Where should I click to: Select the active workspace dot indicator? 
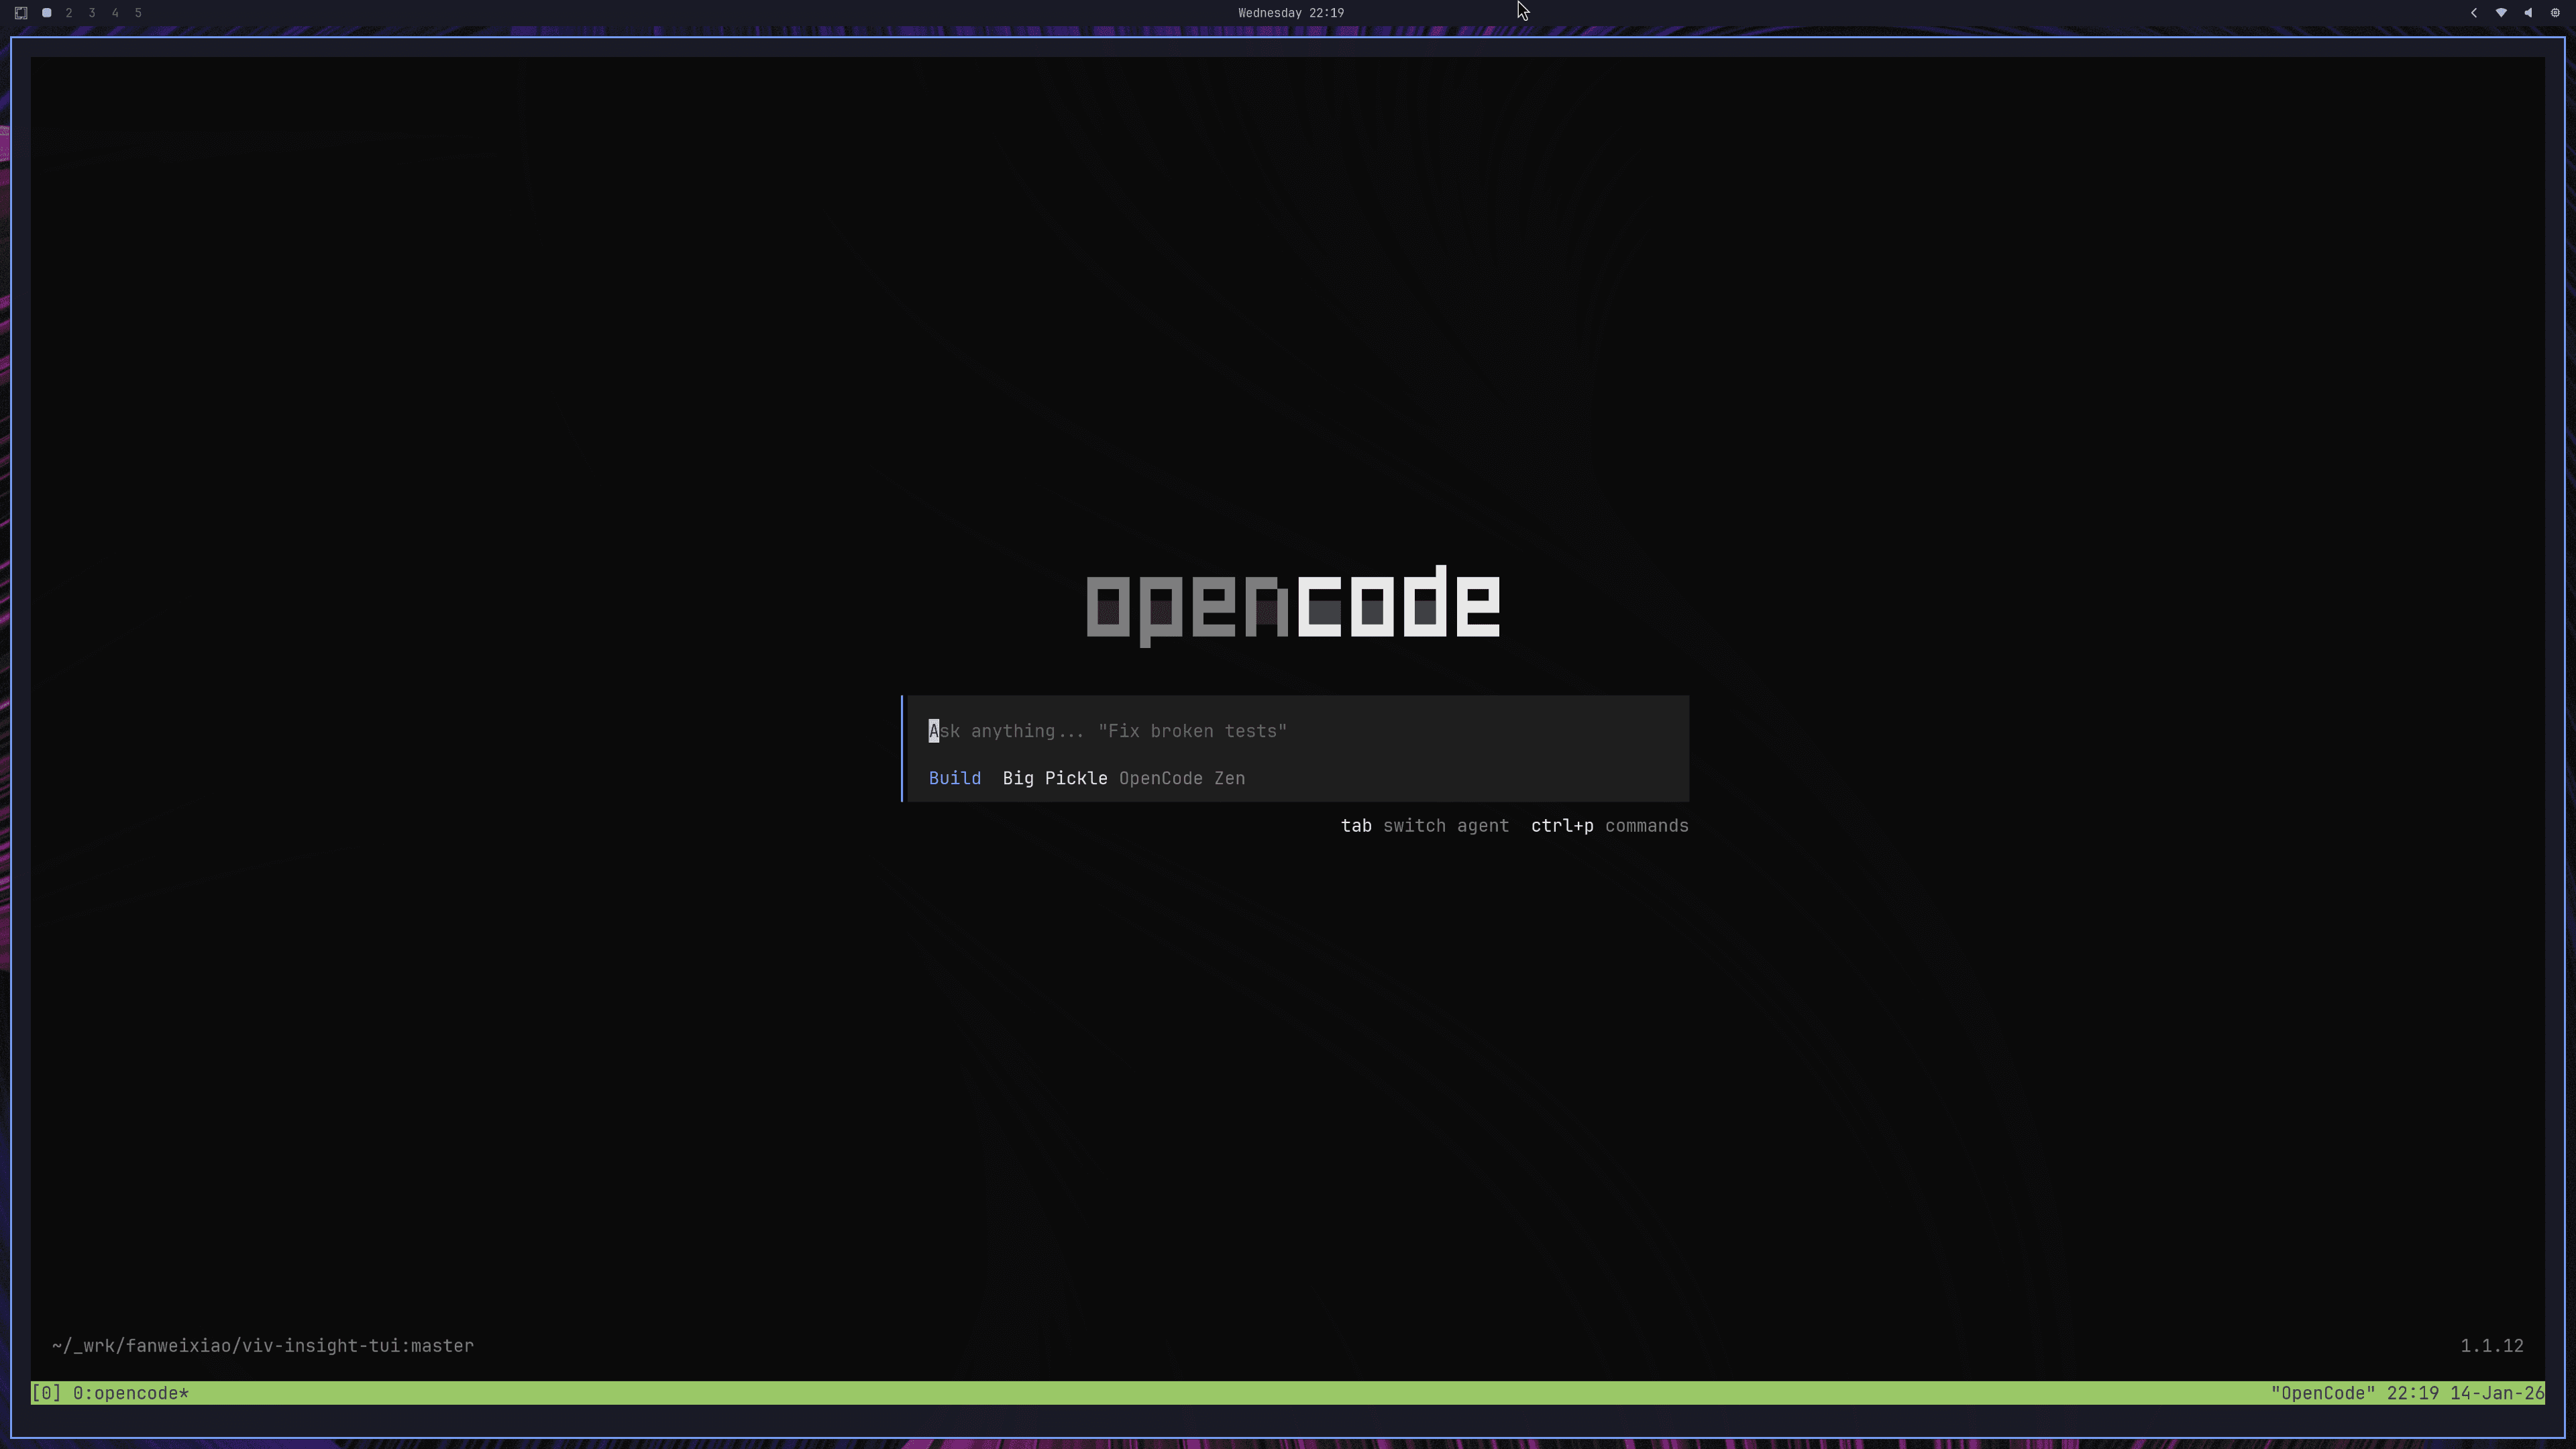coord(46,13)
